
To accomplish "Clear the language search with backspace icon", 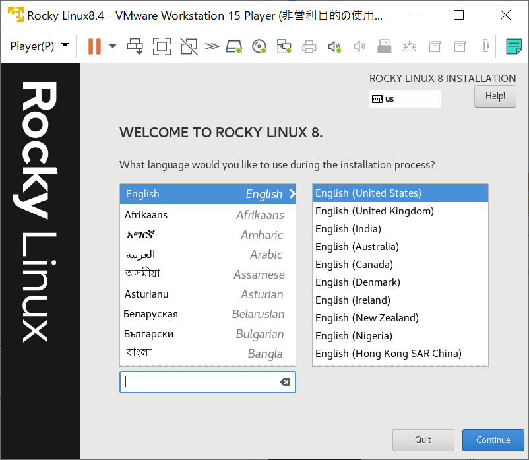I will point(285,382).
